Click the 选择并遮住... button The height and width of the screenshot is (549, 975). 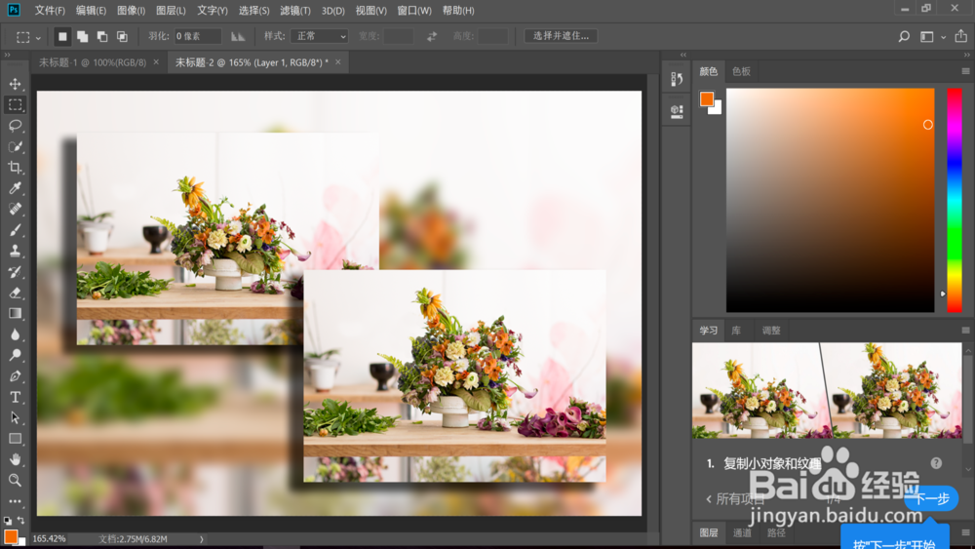(x=561, y=36)
